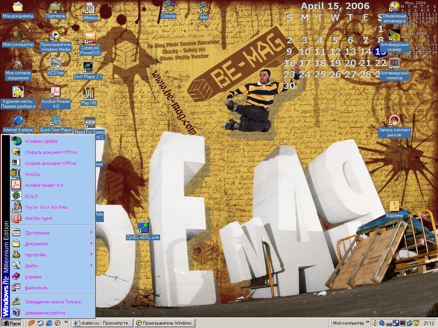Viewport: 438px width, 328px height.
Task: Select the Антивирусный монитор desktop icon
Action: click(394, 63)
